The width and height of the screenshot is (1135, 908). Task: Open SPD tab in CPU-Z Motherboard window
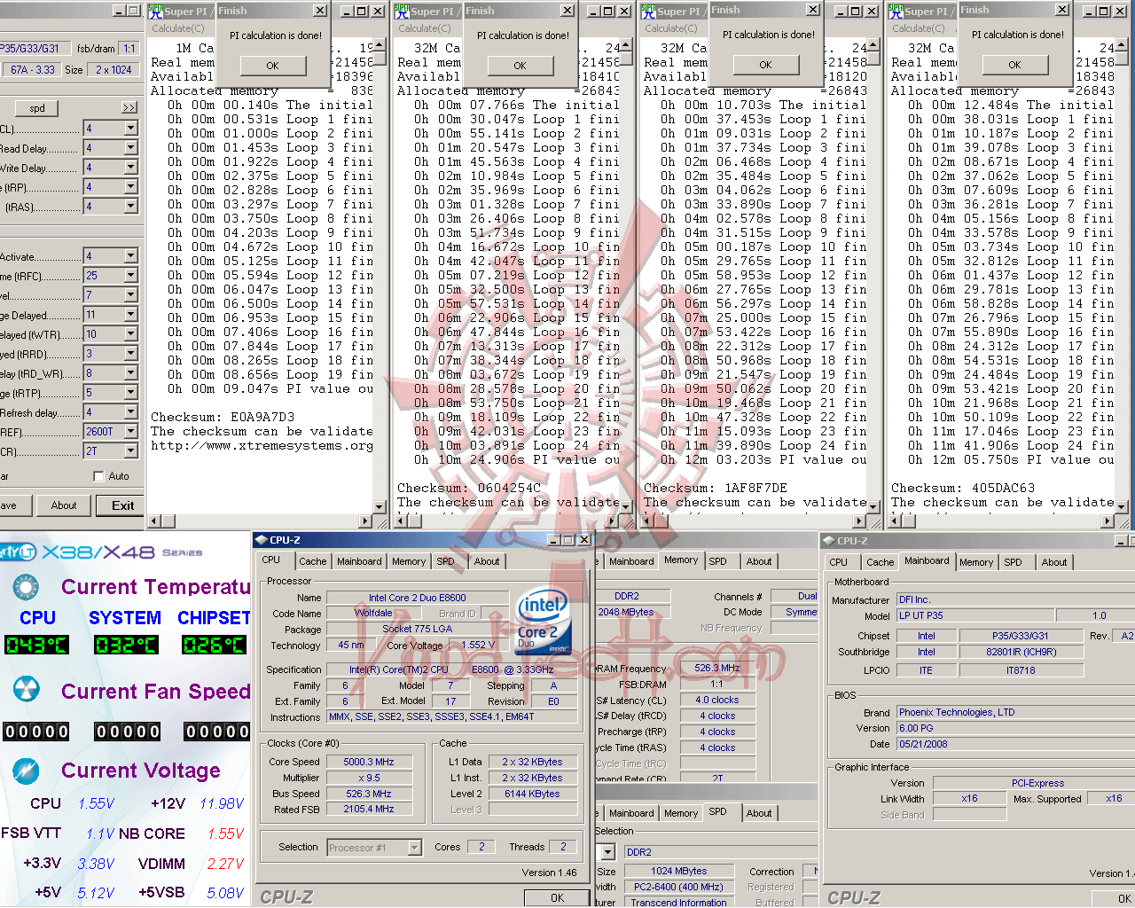[x=1013, y=562]
